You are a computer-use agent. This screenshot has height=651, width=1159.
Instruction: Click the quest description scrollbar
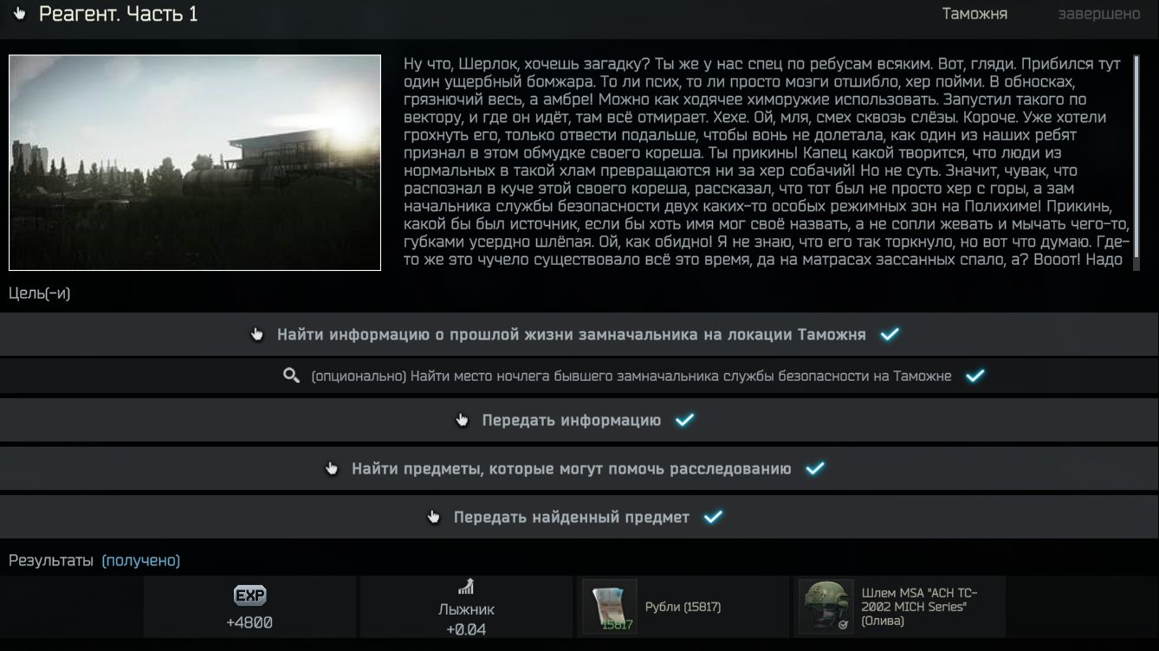[1136, 163]
